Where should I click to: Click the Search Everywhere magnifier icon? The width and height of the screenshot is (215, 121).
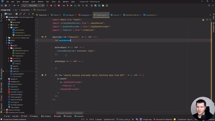point(209,6)
